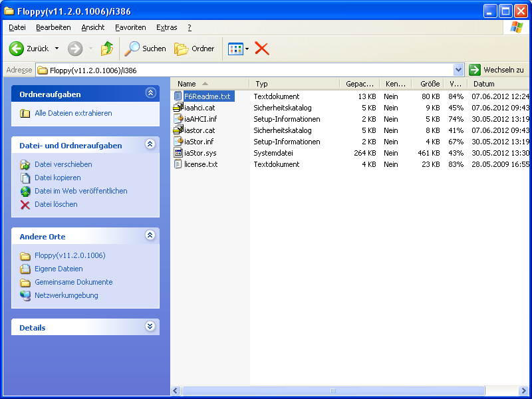Viewport: 532px width, 399px height.
Task: Click Datei löschen link
Action: click(56, 204)
